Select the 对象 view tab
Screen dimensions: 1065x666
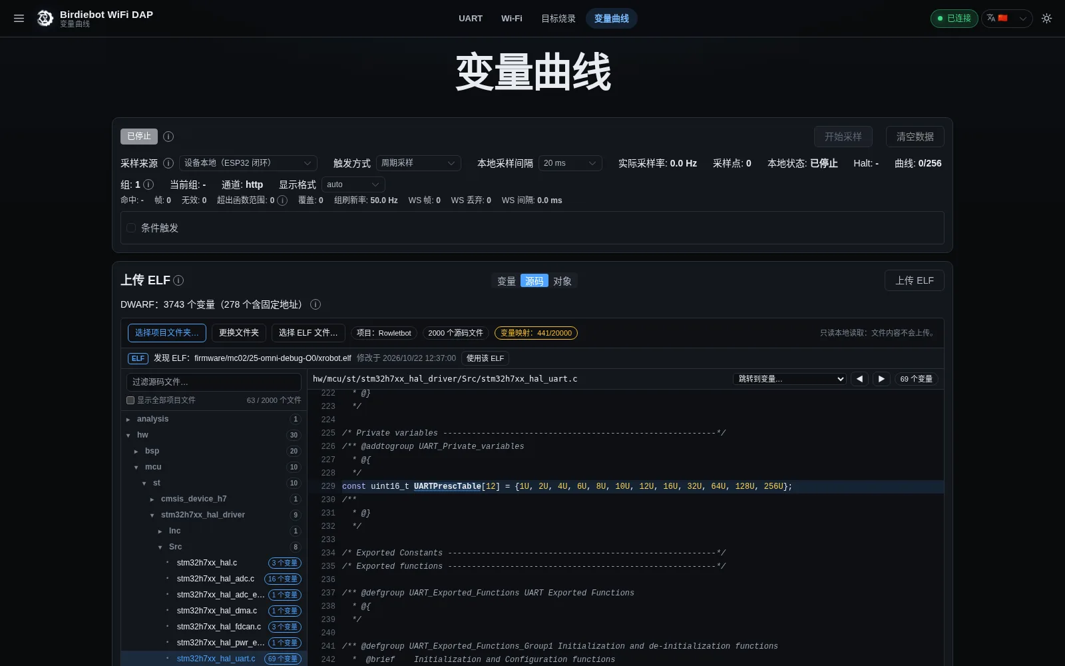point(562,281)
